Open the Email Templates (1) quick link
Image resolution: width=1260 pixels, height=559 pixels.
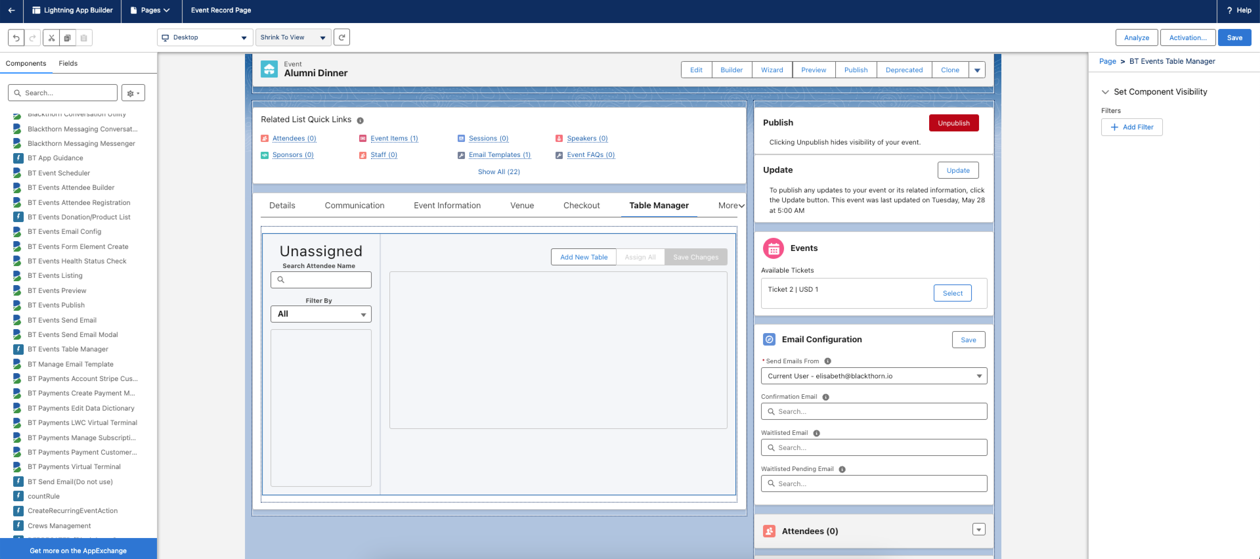[500, 155]
